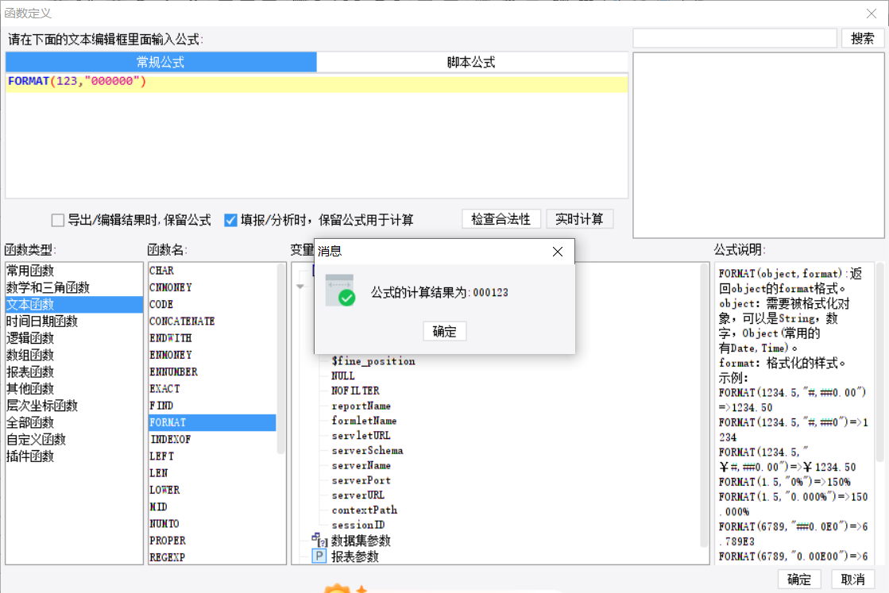The image size is (889, 593).
Task: Select serverPort variable
Action: [x=361, y=480]
